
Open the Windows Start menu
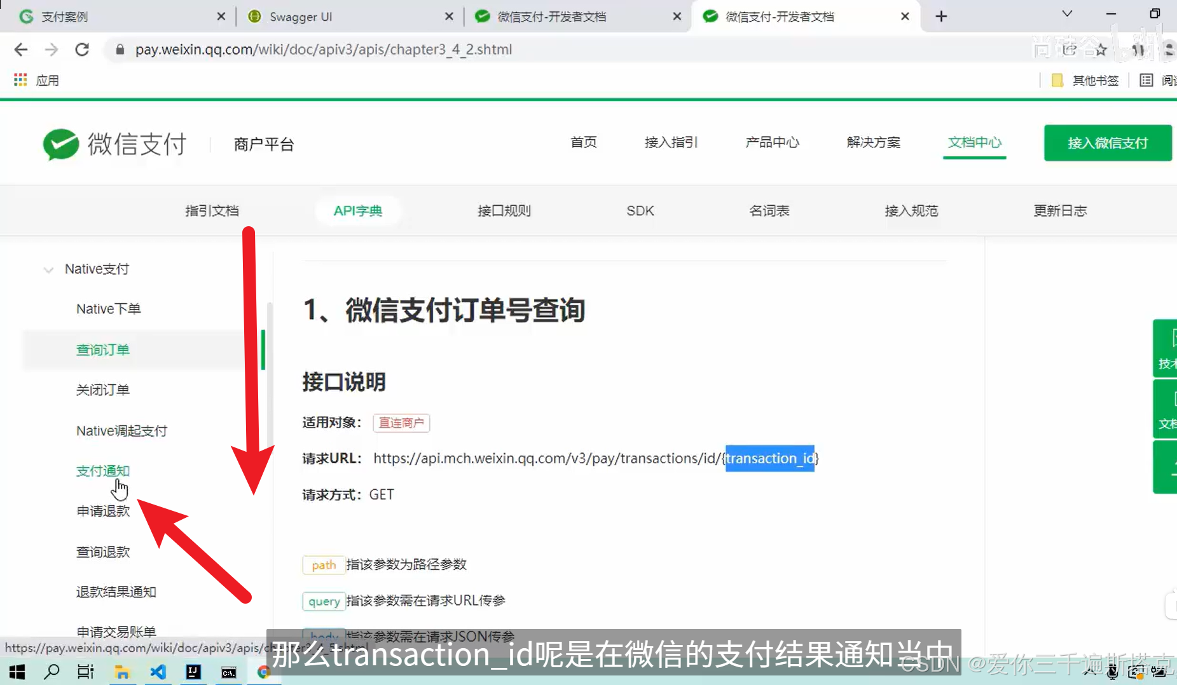(x=17, y=672)
